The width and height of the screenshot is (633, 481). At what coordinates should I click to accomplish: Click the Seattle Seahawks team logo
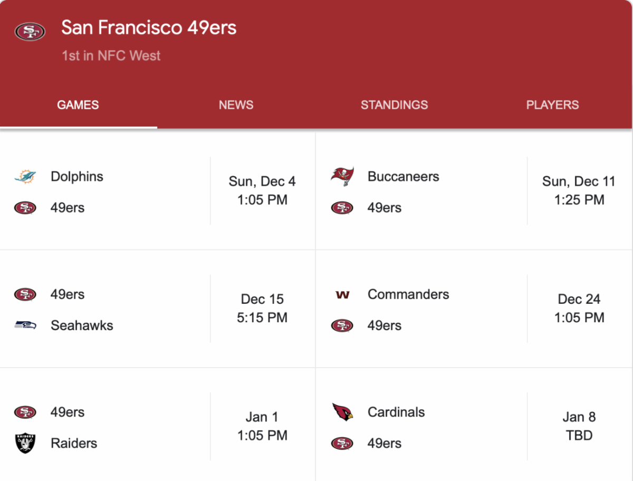point(25,325)
